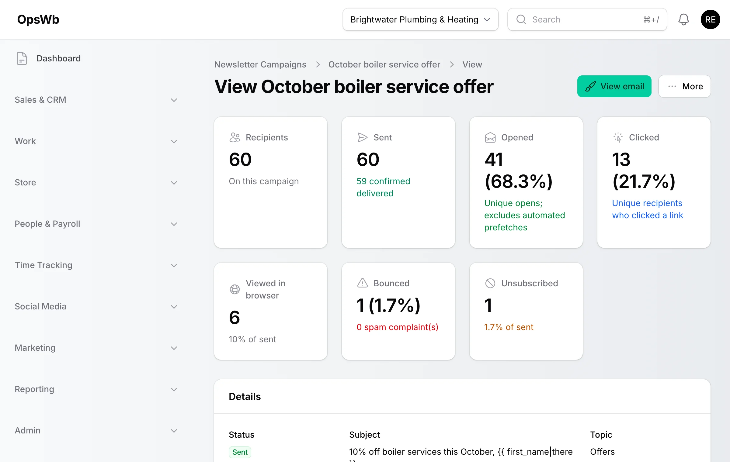Image resolution: width=730 pixels, height=462 pixels.
Task: Click the Opened envelope icon
Action: point(490,137)
